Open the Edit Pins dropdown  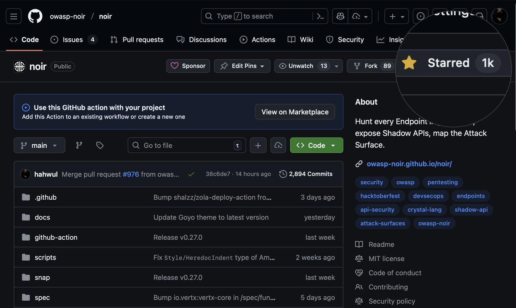pyautogui.click(x=242, y=66)
